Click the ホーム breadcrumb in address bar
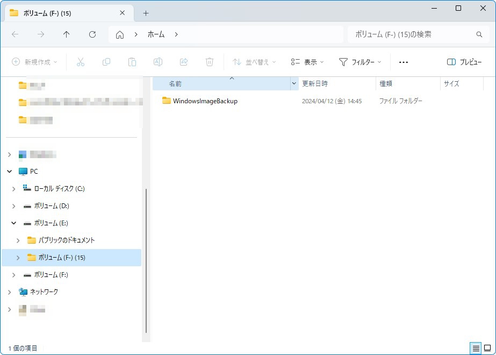The width and height of the screenshot is (496, 355). point(156,34)
